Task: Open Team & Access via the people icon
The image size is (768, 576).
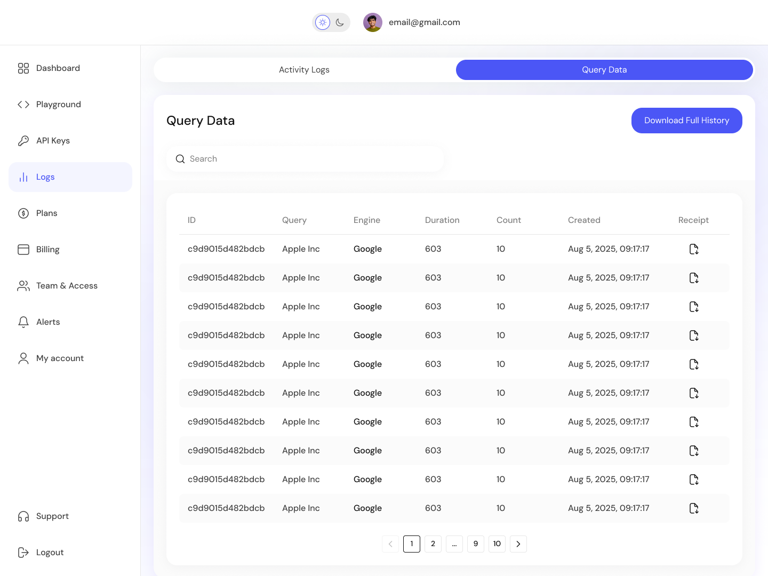Action: point(23,285)
